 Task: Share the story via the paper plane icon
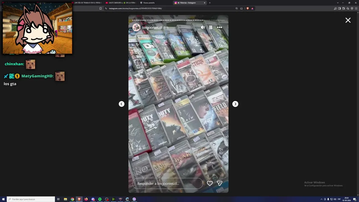(220, 183)
